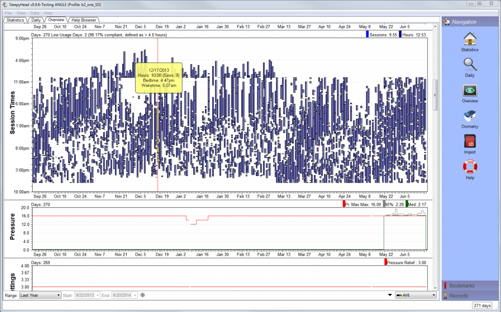This screenshot has width=501, height=312.
Task: Open the Help lifebuoy icon
Action: coord(470,167)
